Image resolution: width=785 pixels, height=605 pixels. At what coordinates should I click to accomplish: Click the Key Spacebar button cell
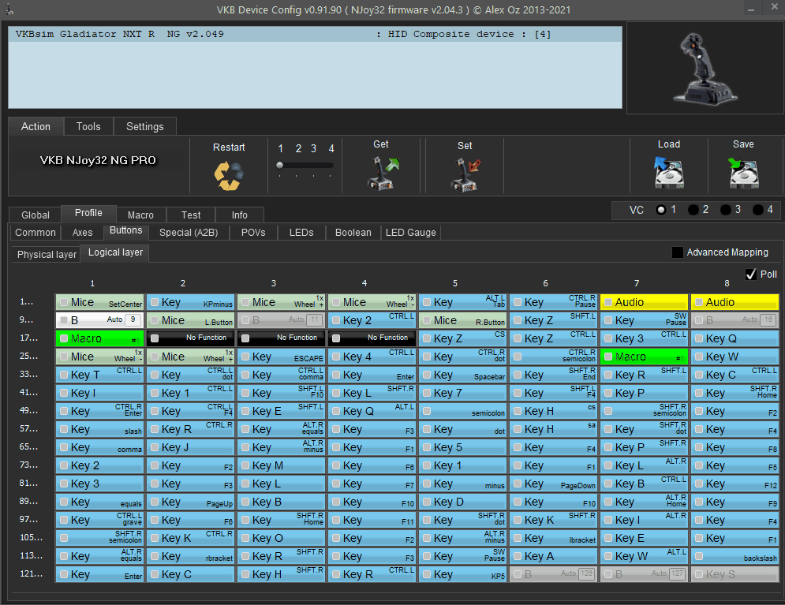click(462, 375)
